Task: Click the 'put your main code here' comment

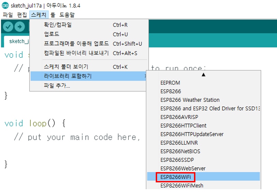Action: pyautogui.click(x=77, y=137)
